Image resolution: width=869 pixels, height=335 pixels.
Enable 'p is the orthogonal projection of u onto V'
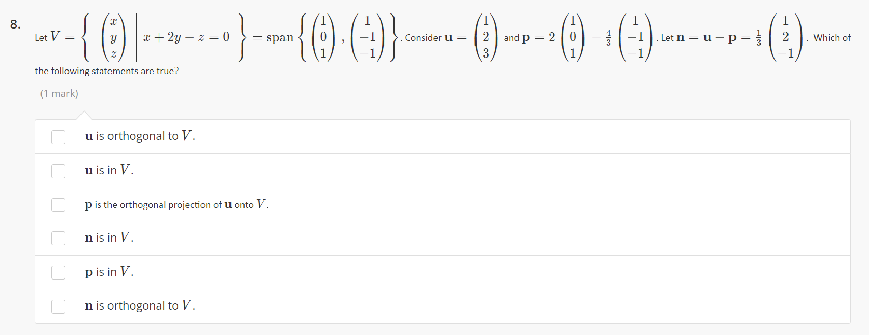pos(58,204)
